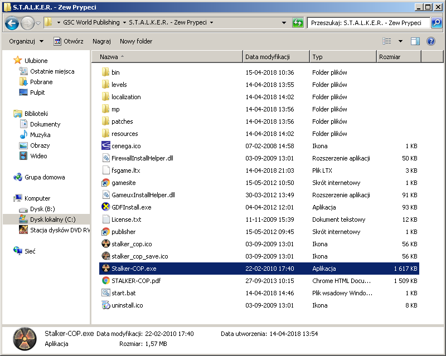Open Help with the question mark
Viewport: 446px width, 356px height.
[x=431, y=42]
